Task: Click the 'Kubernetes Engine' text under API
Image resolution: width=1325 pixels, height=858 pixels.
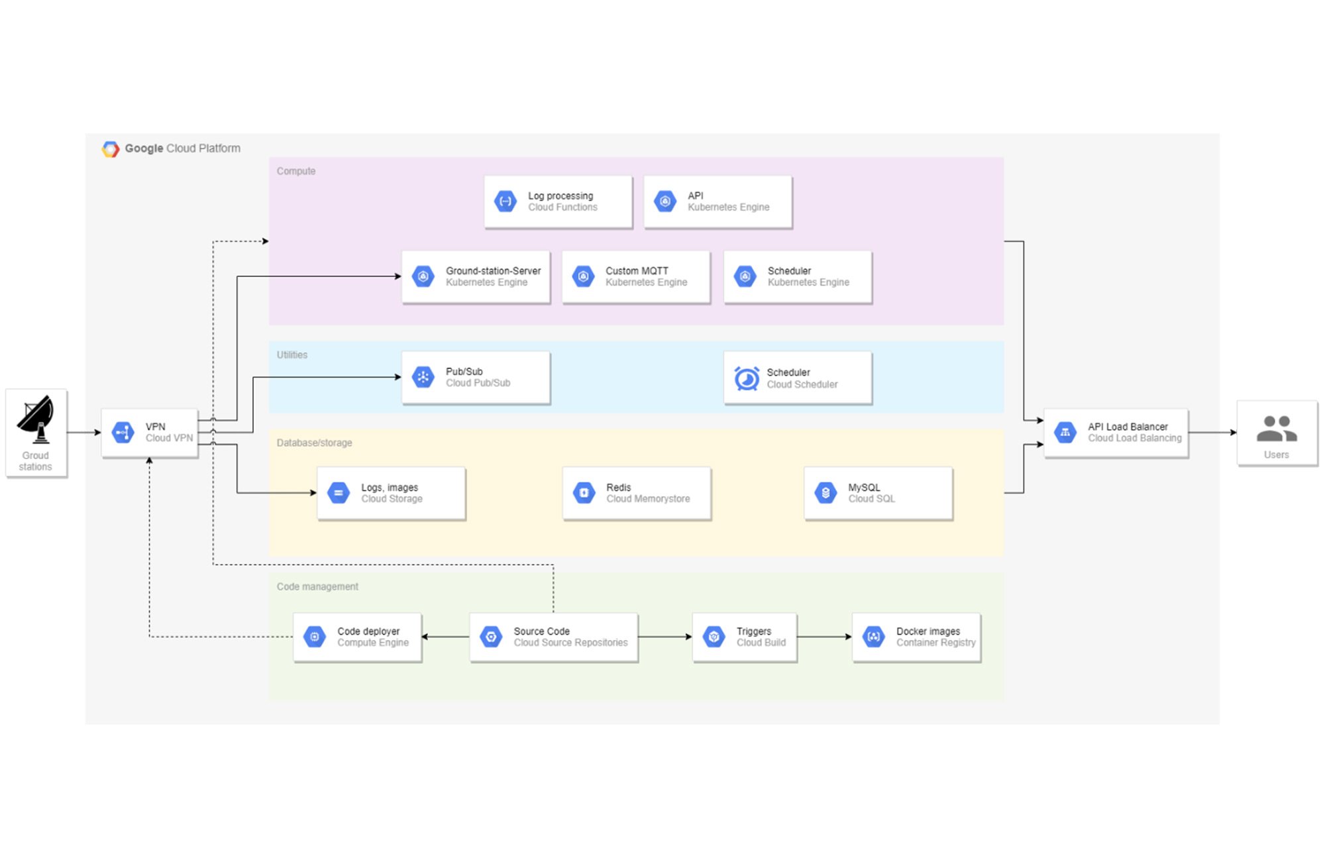Action: pos(729,207)
